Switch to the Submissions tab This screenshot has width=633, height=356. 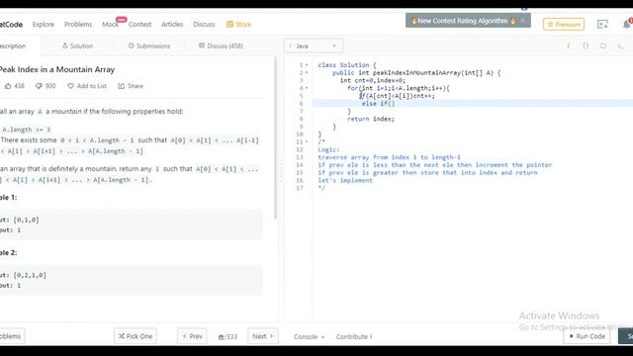149,45
